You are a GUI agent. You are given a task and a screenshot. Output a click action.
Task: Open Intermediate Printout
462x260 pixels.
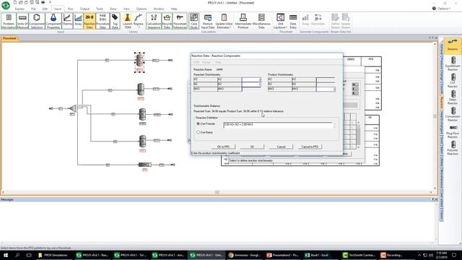click(243, 21)
